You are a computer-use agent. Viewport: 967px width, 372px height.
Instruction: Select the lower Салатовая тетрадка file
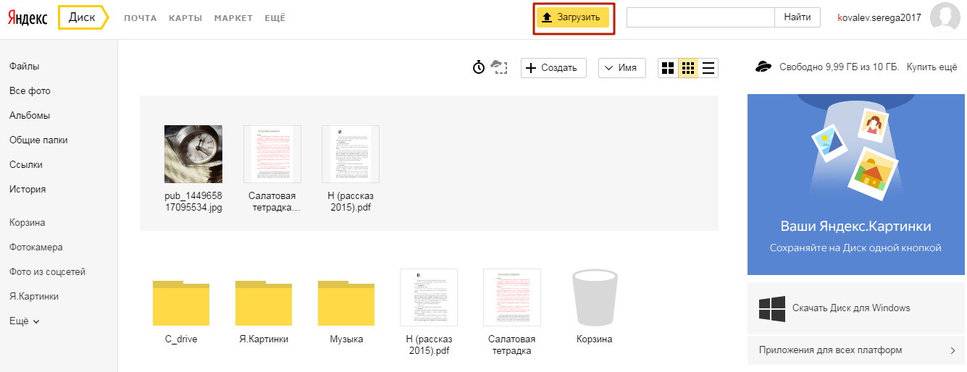[x=512, y=297]
